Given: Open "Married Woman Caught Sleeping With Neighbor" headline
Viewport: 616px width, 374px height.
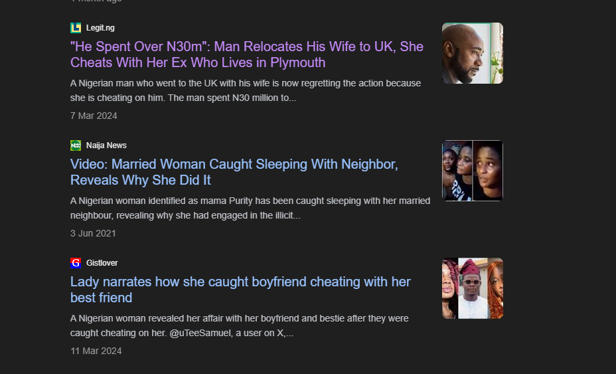Looking at the screenshot, I should tap(234, 172).
